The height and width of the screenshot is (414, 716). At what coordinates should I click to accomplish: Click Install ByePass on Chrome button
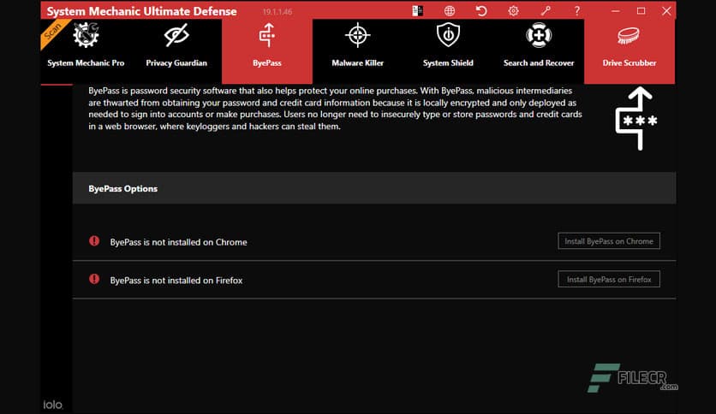click(609, 241)
